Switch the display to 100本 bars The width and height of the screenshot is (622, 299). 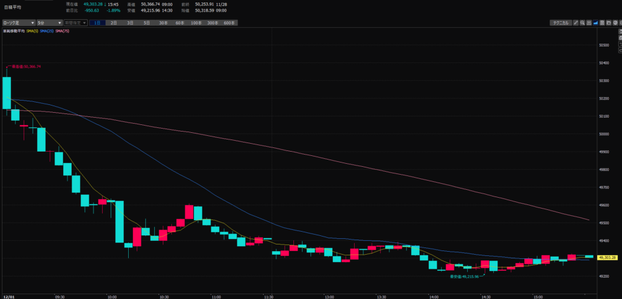click(196, 22)
